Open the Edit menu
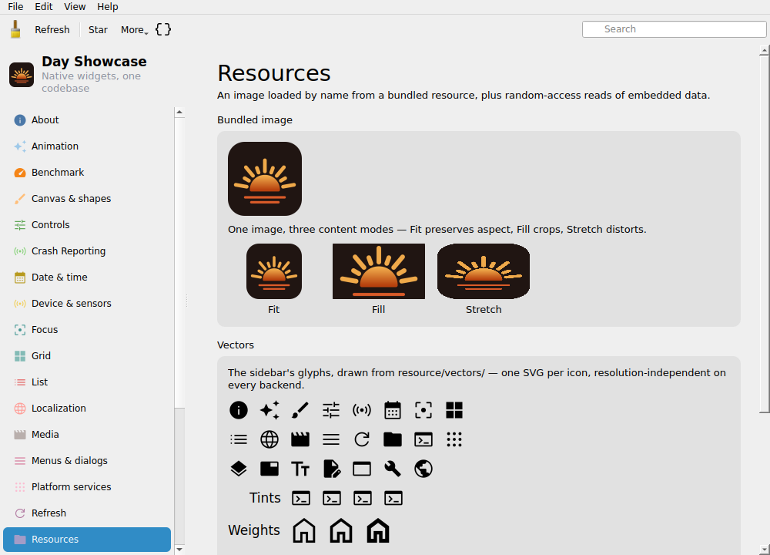The image size is (770, 555). (x=44, y=7)
